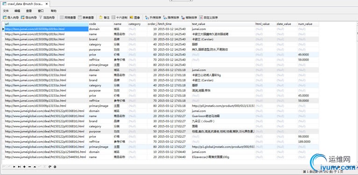The image size is (358, 175).
Task: Open the 编辑 menu
Action: (x=17, y=11)
